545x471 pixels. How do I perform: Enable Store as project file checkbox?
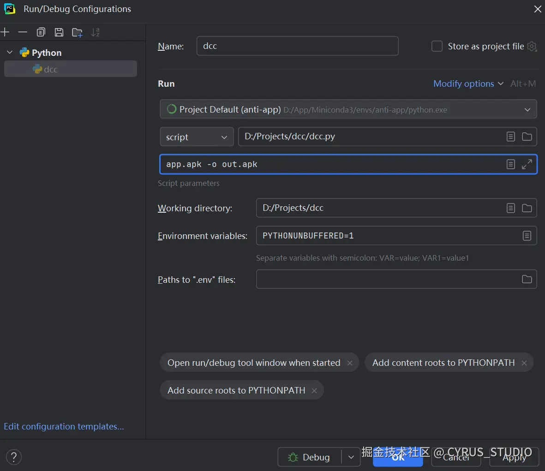[437, 46]
